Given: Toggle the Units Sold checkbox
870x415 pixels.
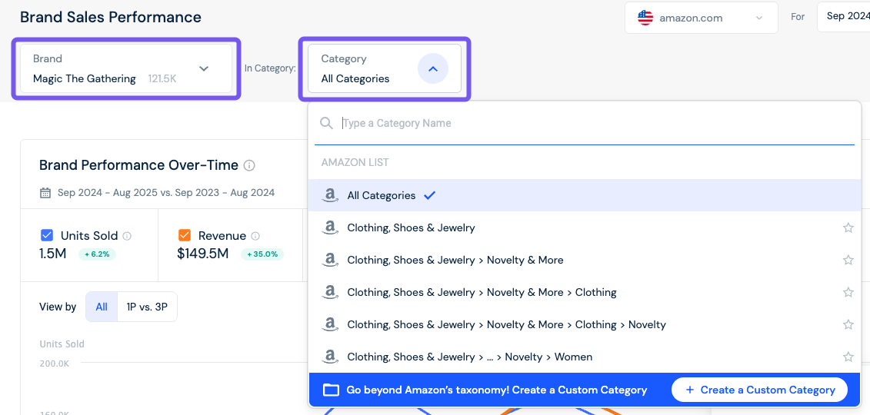Looking at the screenshot, I should point(47,235).
